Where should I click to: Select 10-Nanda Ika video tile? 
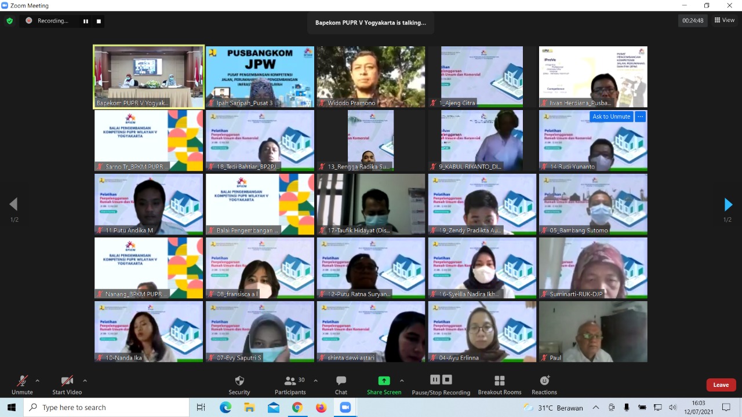click(149, 332)
